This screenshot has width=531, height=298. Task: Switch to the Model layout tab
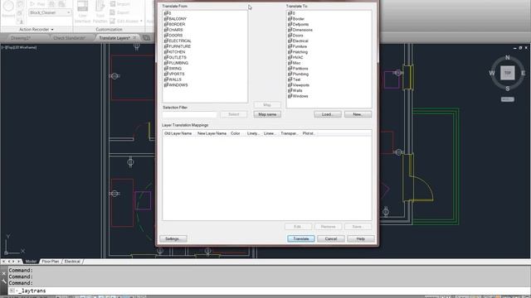pyautogui.click(x=31, y=262)
